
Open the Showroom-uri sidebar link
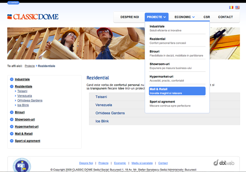click(x=25, y=119)
